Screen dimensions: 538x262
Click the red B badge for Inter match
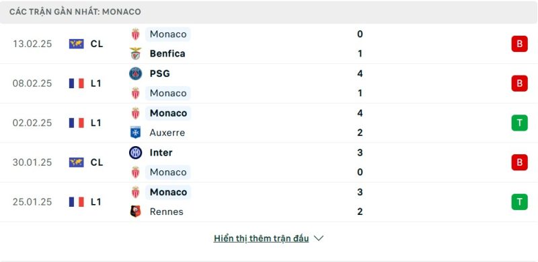(x=519, y=162)
